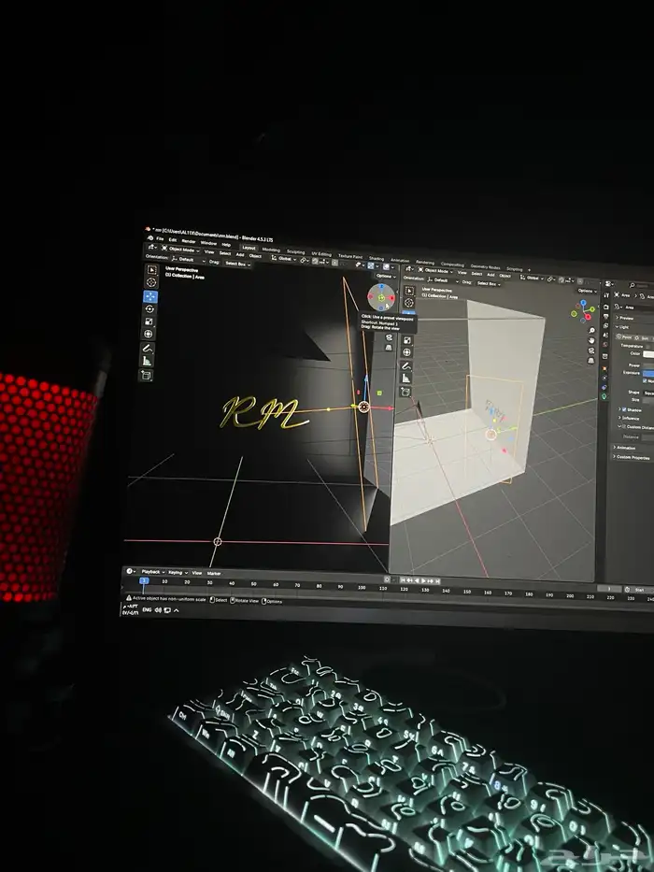Select the Measure tool in left viewport
Viewport: 654px width, 872px height.
pyautogui.click(x=149, y=360)
